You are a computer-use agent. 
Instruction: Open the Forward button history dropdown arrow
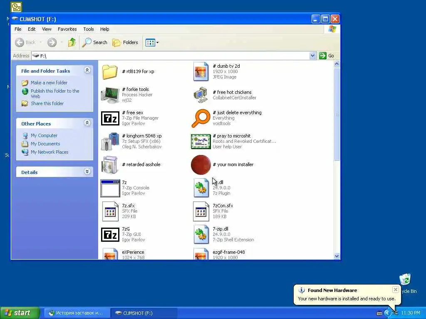coord(62,42)
